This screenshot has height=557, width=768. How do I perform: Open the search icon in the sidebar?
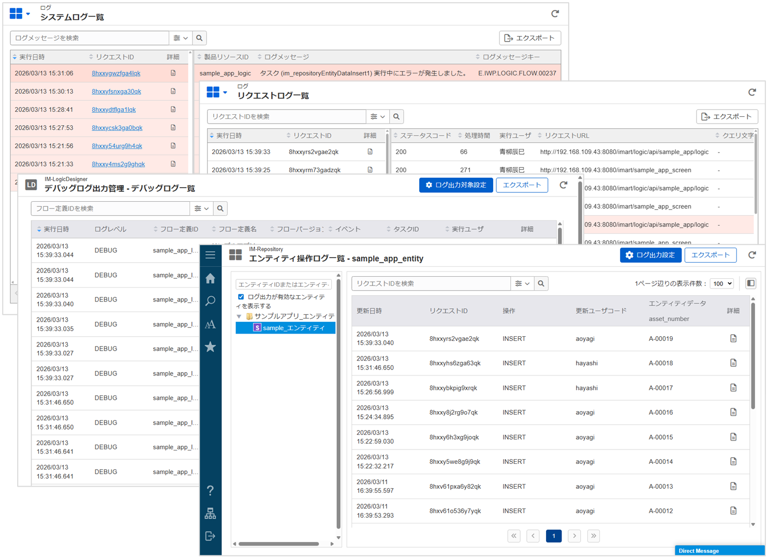[210, 301]
